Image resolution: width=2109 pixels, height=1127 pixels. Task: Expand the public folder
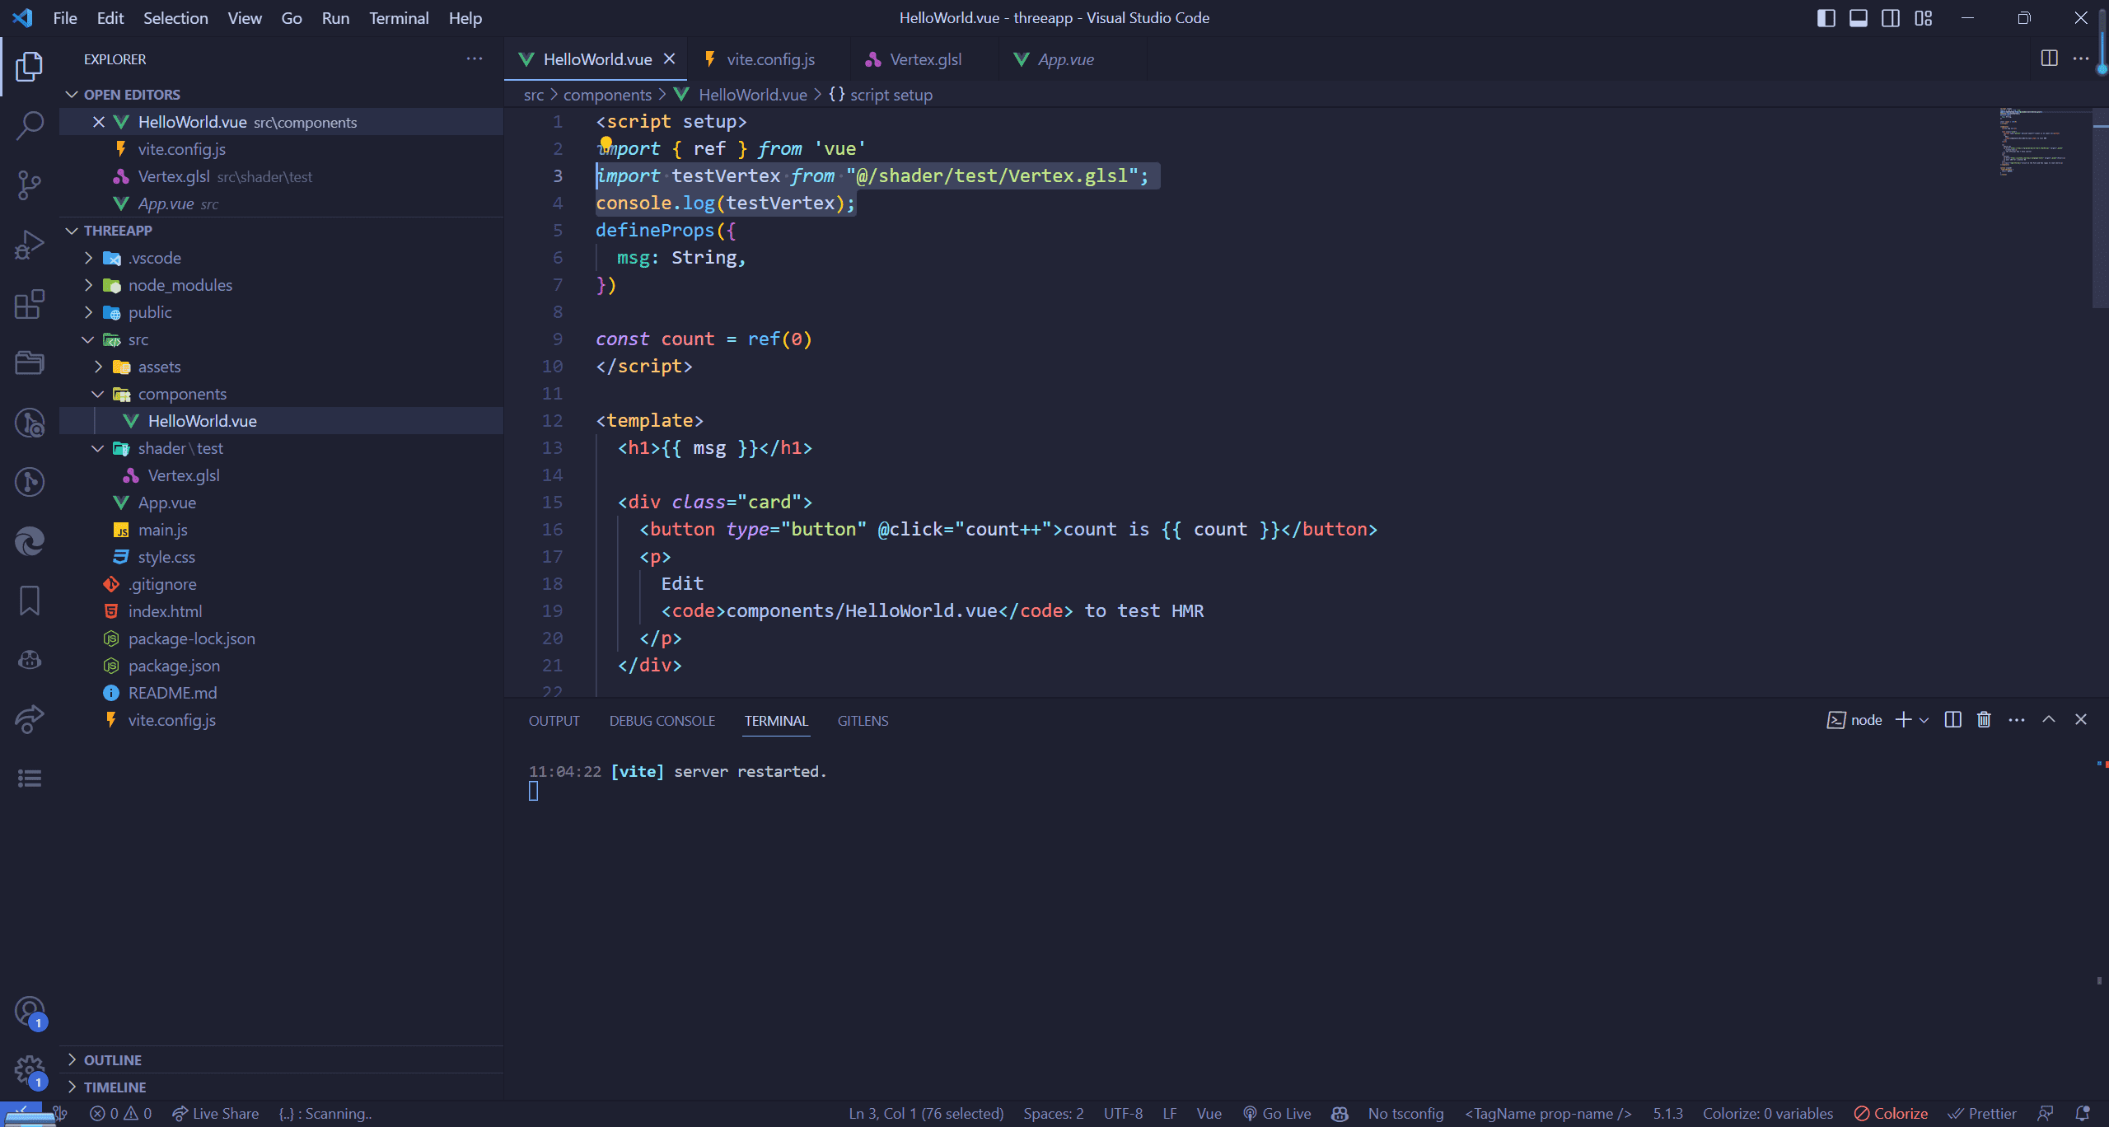(x=89, y=312)
